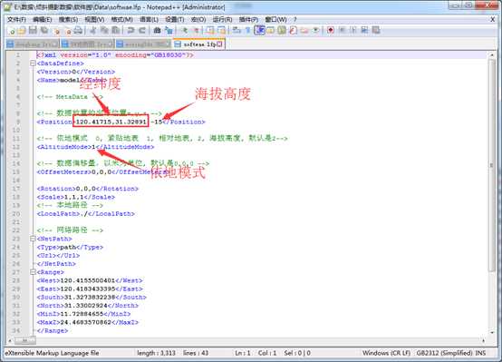Click the New file toolbar icon

(x=12, y=31)
